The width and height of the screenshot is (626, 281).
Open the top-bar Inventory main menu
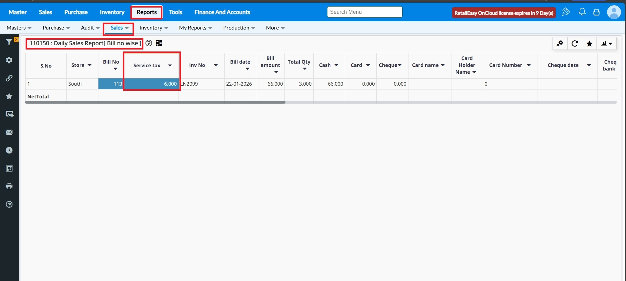tap(112, 12)
